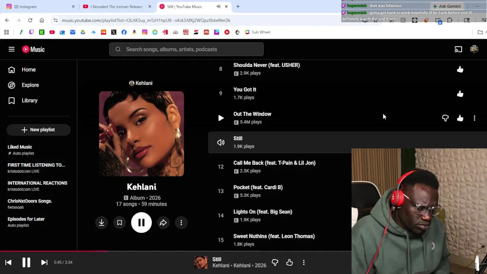Open Explore in sidebar
Image resolution: width=487 pixels, height=274 pixels.
(x=30, y=85)
